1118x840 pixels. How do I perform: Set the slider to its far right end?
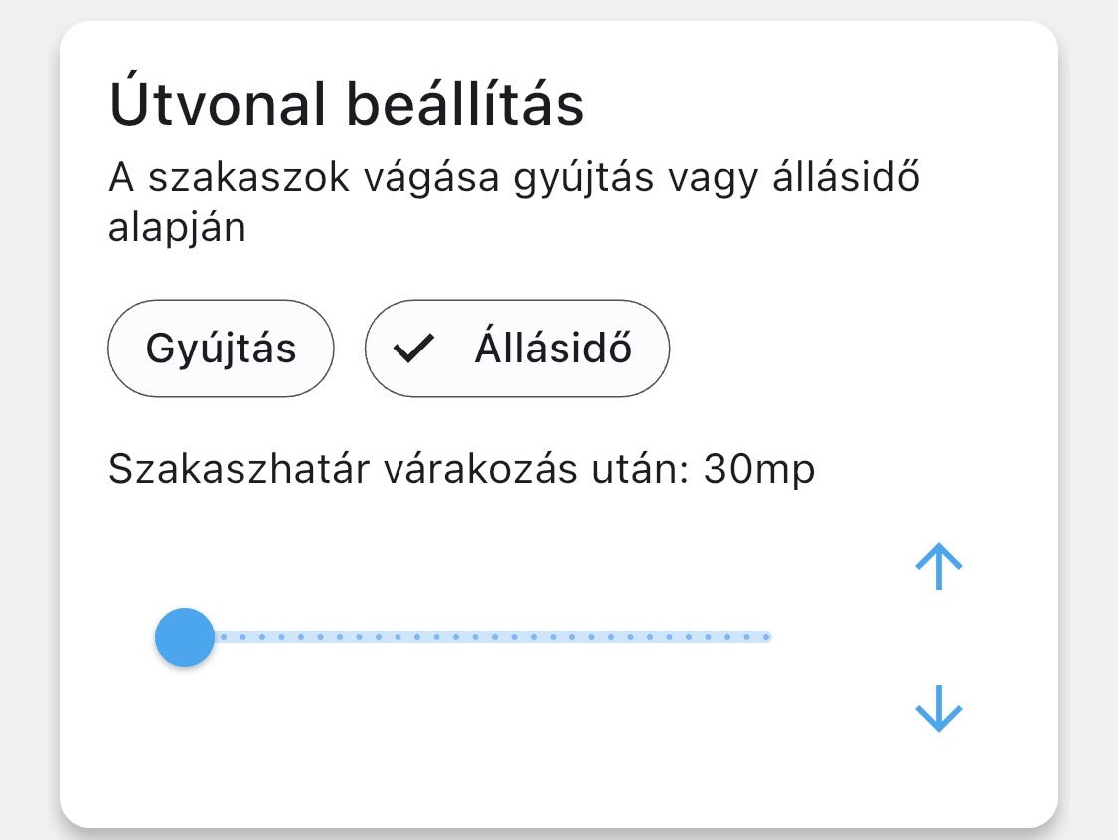click(767, 637)
